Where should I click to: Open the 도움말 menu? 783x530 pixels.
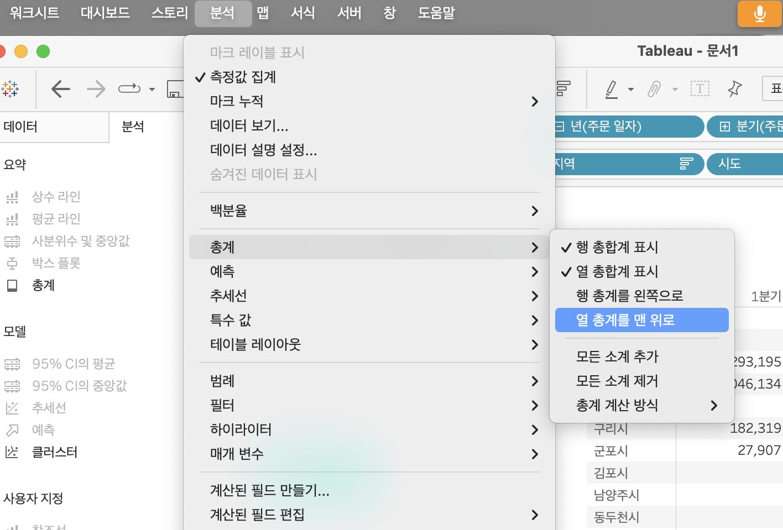[436, 13]
